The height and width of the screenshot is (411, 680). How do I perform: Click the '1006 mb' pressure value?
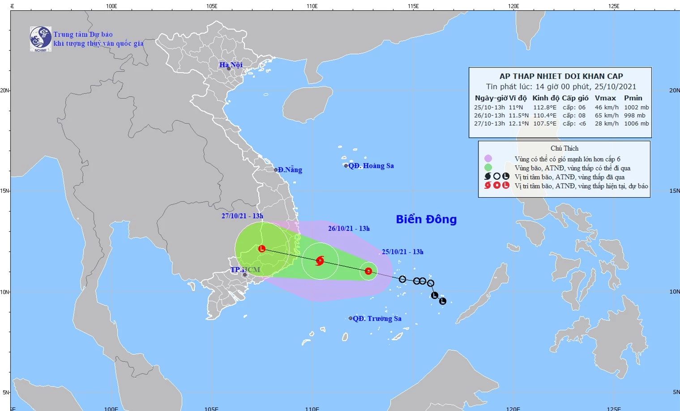[x=636, y=123]
